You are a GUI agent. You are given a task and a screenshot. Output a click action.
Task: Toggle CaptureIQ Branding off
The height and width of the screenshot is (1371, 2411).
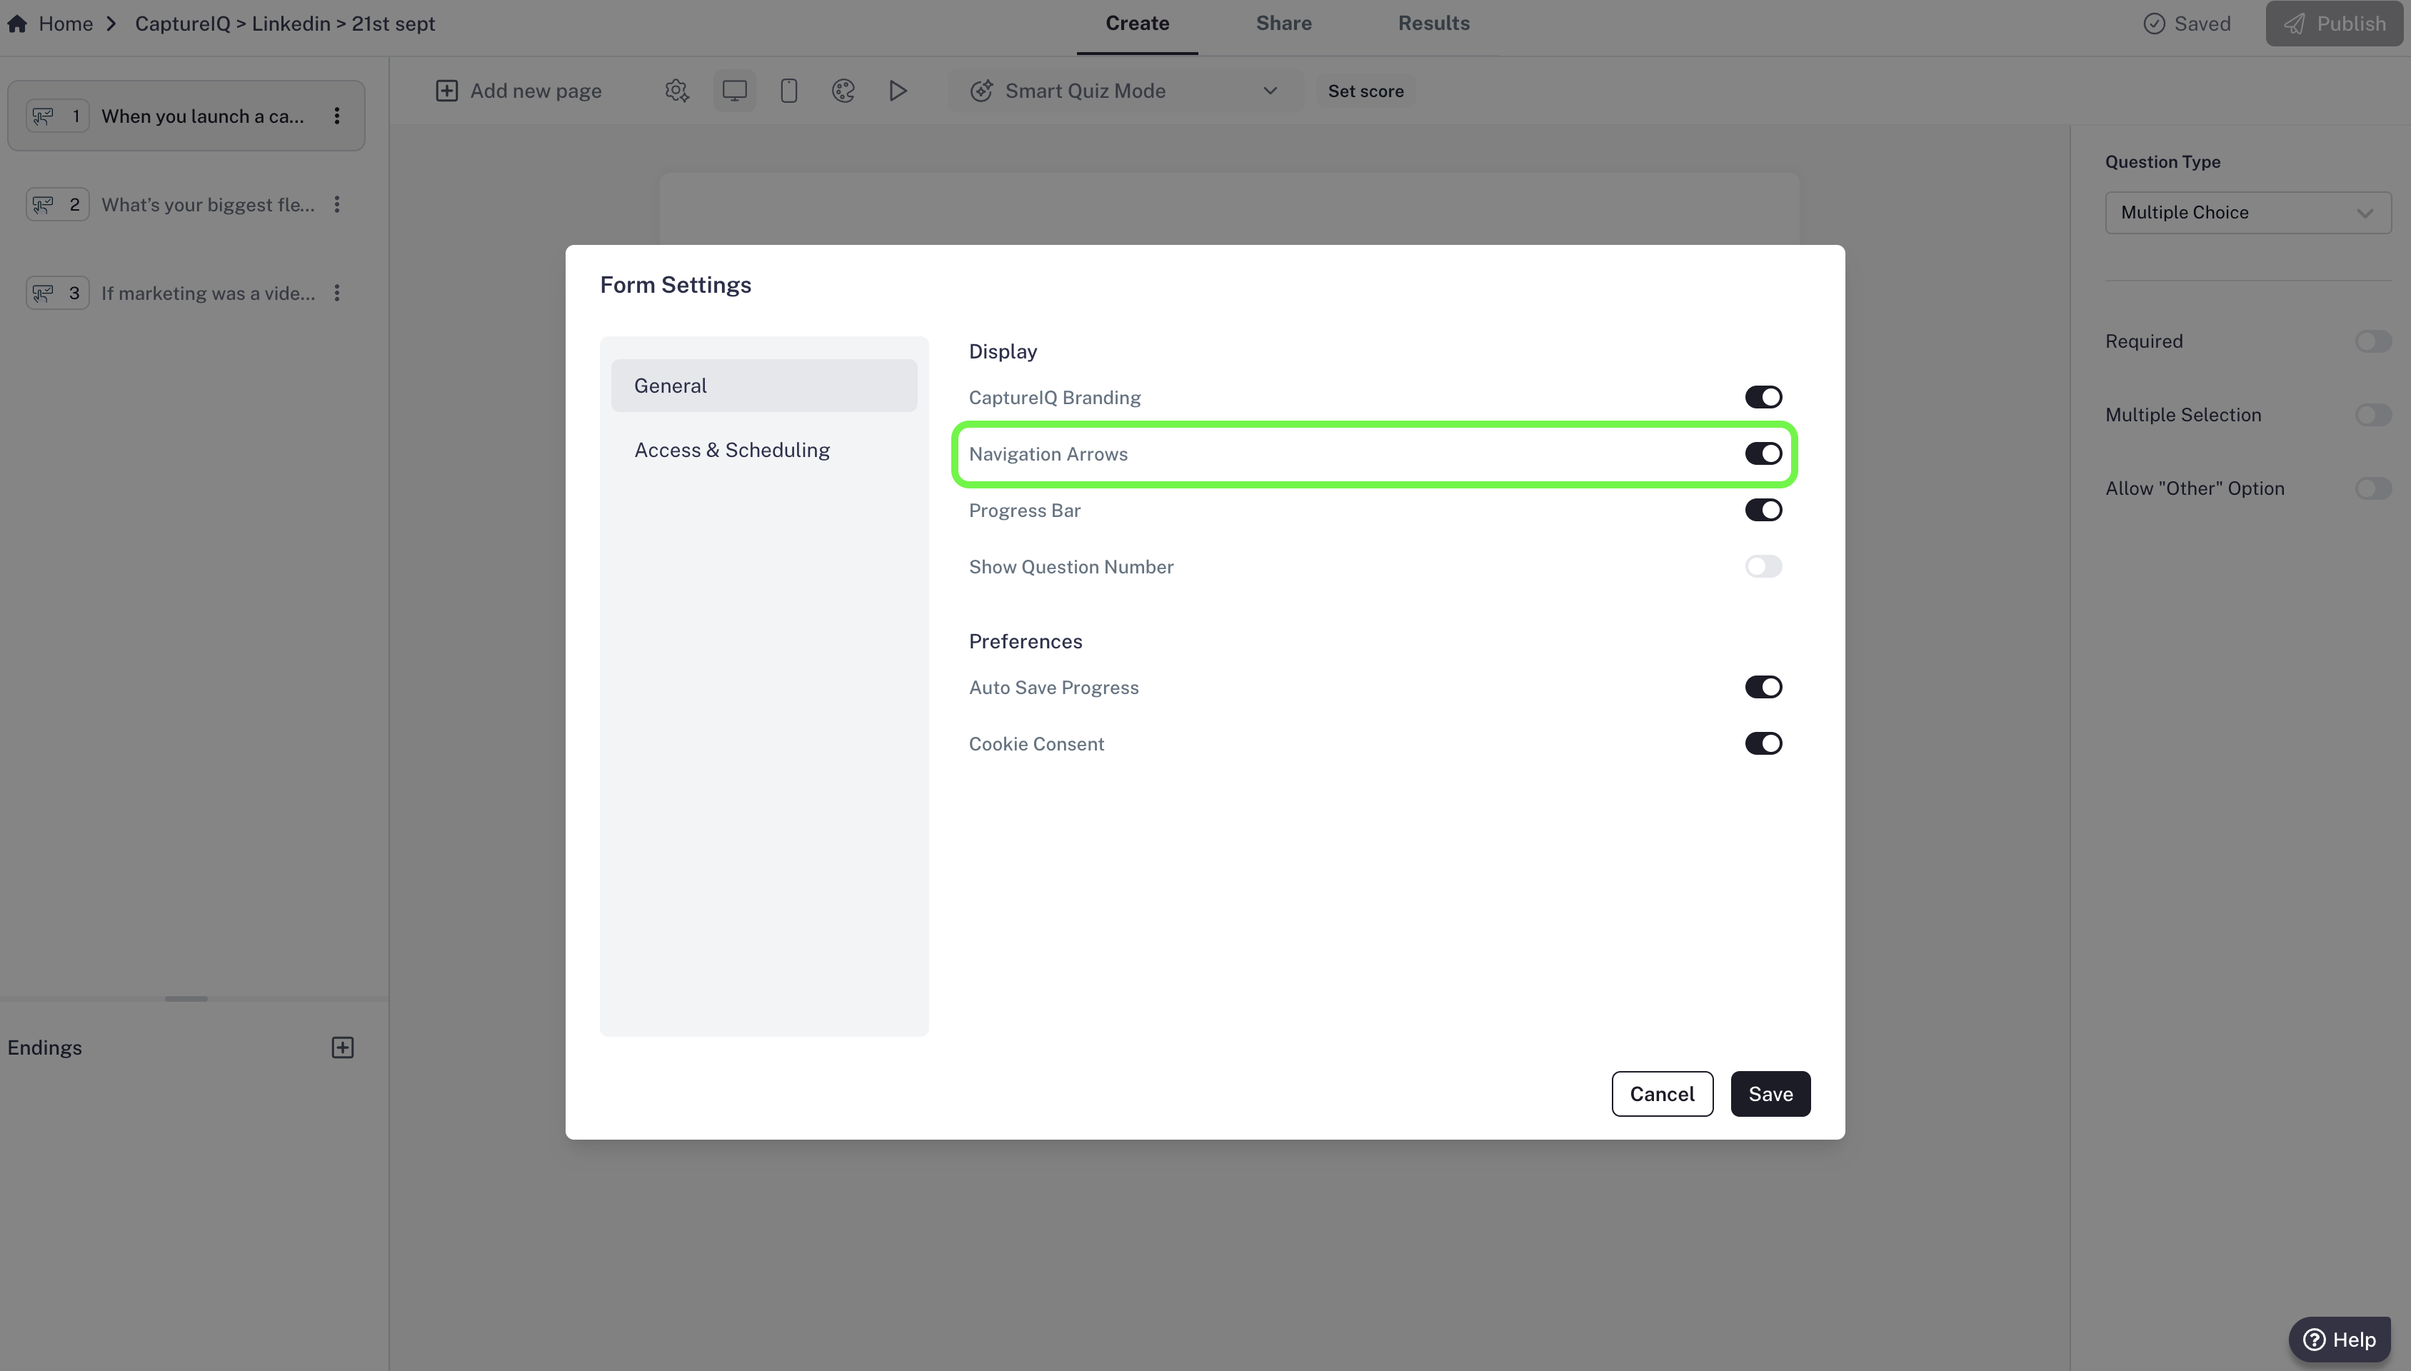1763,397
